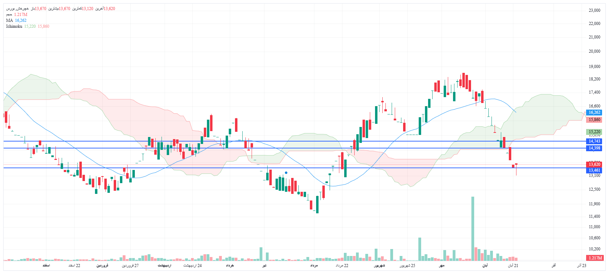Click the 'مهر' month label on time axis
Image resolution: width=609 pixels, height=274 pixels.
[x=442, y=266]
